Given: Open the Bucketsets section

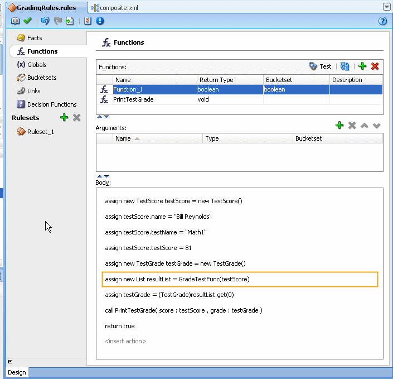Looking at the screenshot, I should click(x=37, y=78).
